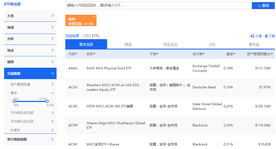Click 大宗商品：贵金属金 subcategory cell
The width and height of the screenshot is (276, 149).
coord(164,68)
